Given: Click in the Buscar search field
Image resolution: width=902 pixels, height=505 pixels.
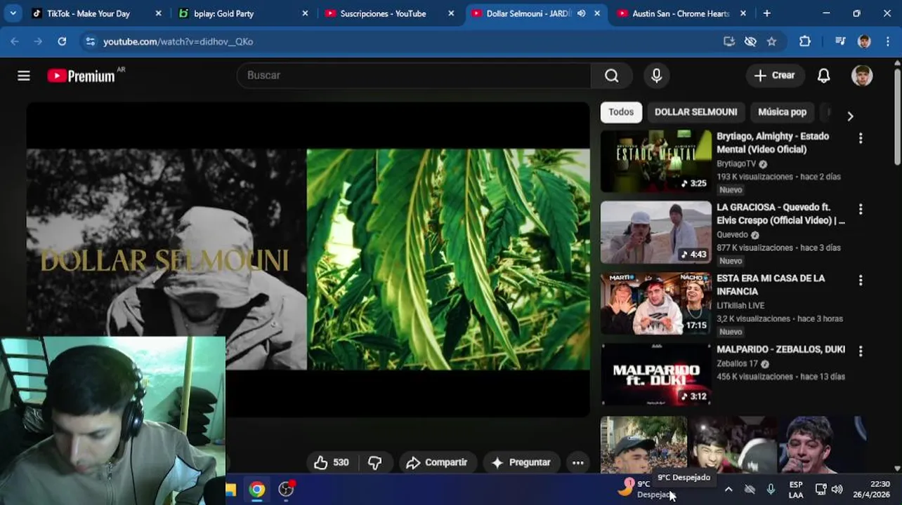Looking at the screenshot, I should pyautogui.click(x=414, y=76).
